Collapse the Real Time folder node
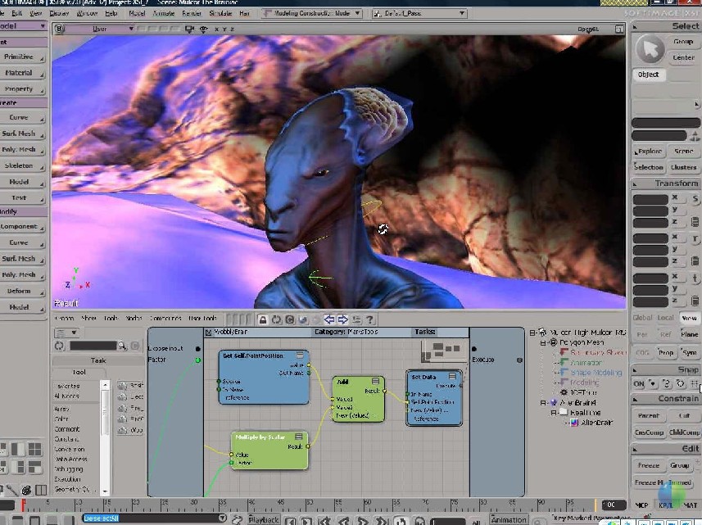 [554, 413]
